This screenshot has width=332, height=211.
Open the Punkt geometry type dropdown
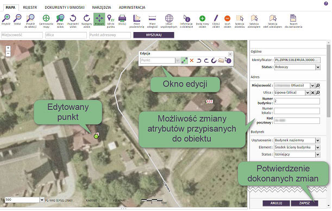click(x=178, y=60)
